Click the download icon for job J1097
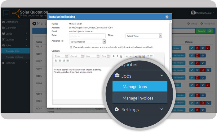The width and height of the screenshot is (217, 132). 203,110
